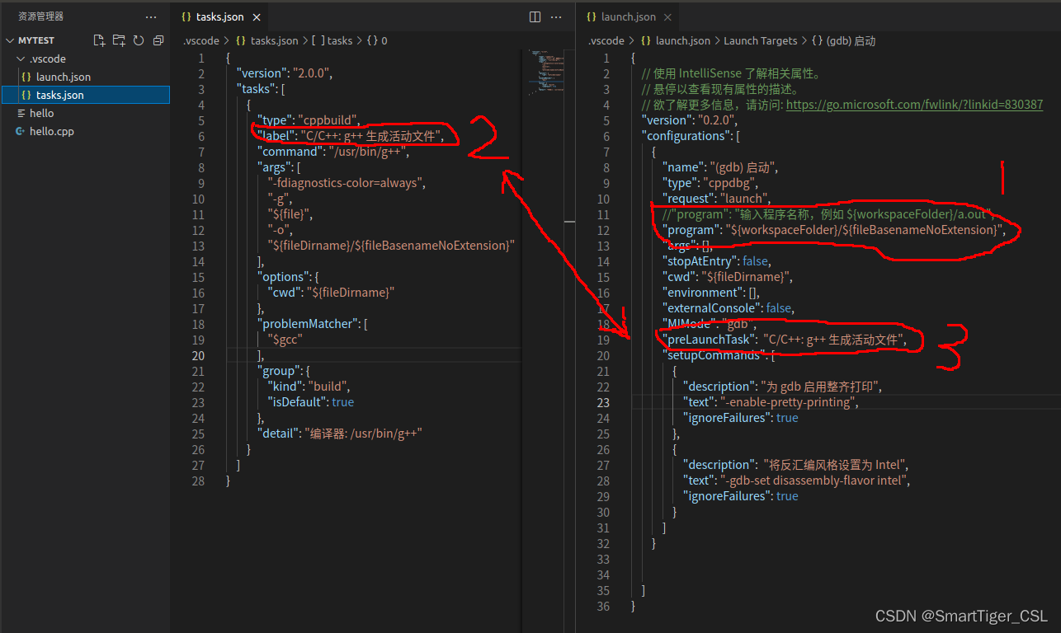Follow the go.microsoft.com fwlink URL
1061x633 pixels.
pos(914,105)
